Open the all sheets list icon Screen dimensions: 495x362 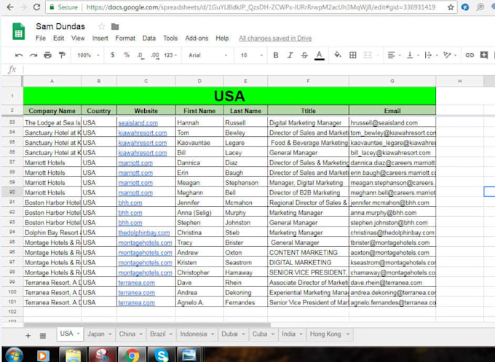point(43,336)
